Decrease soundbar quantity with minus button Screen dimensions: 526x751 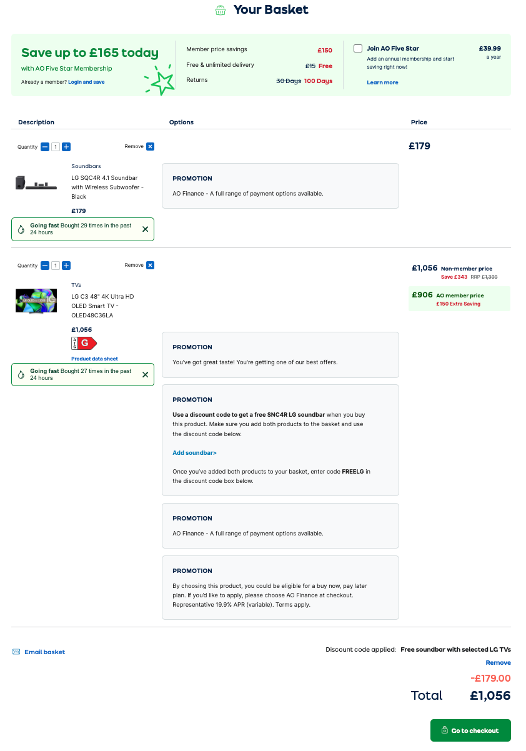45,147
